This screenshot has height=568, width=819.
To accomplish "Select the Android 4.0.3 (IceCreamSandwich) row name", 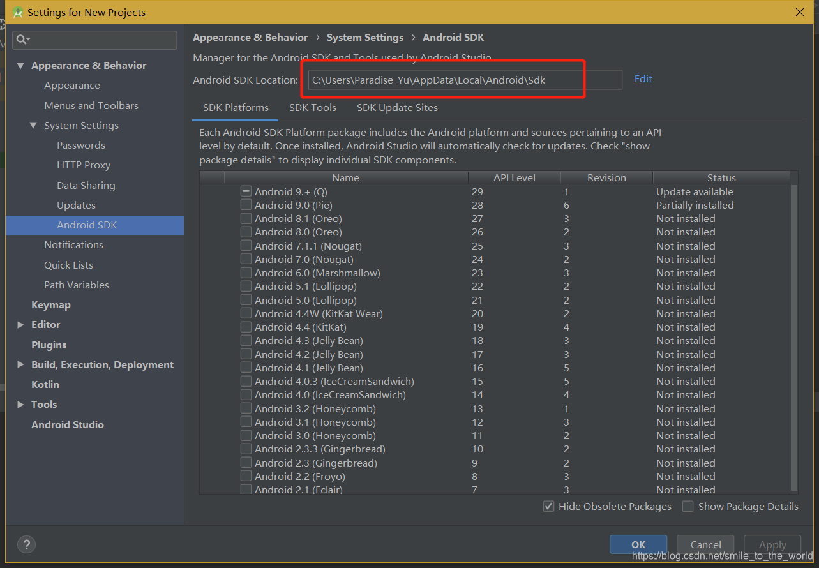I will [334, 381].
